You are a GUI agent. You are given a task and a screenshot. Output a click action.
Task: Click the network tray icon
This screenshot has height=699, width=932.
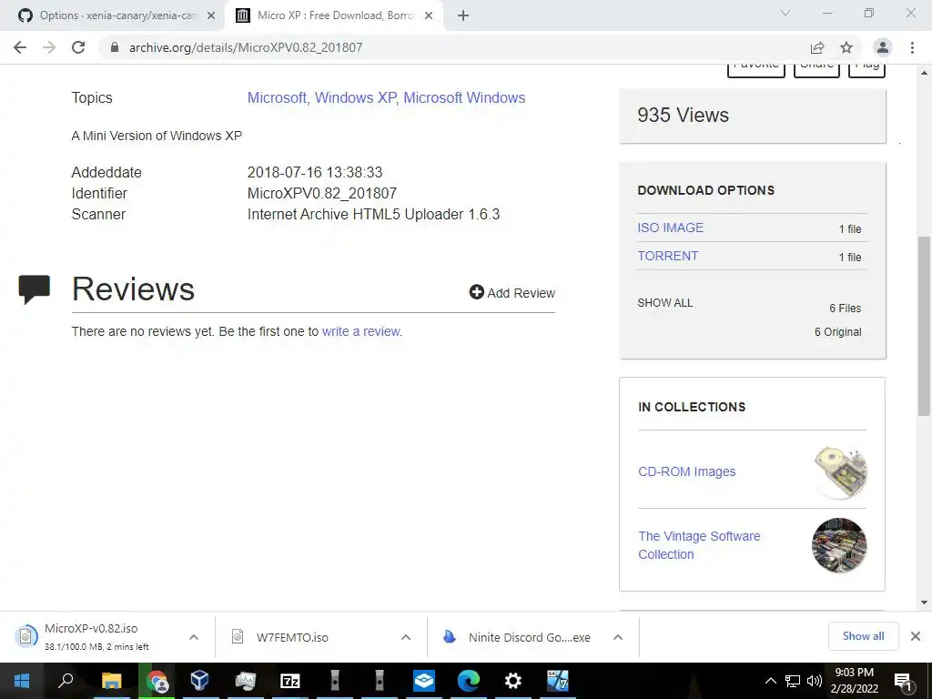click(793, 681)
